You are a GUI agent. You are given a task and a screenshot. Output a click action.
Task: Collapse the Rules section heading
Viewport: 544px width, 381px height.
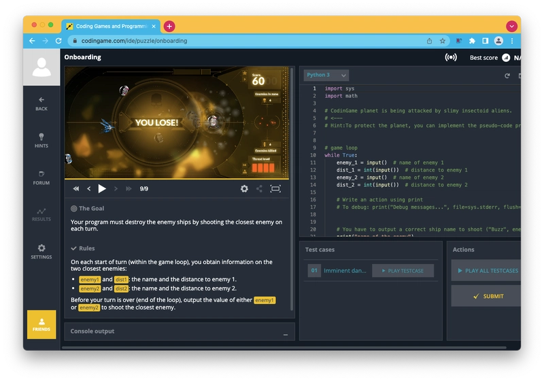click(83, 248)
